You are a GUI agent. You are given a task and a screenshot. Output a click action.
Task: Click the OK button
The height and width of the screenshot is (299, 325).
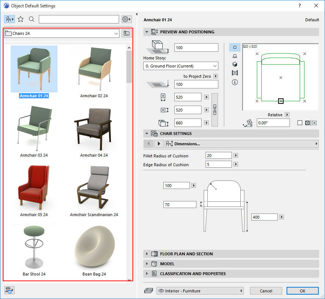click(x=302, y=291)
